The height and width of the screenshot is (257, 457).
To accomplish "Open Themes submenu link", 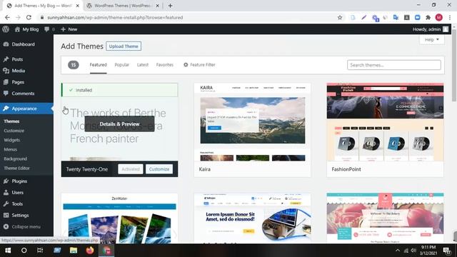I will click(x=11, y=121).
